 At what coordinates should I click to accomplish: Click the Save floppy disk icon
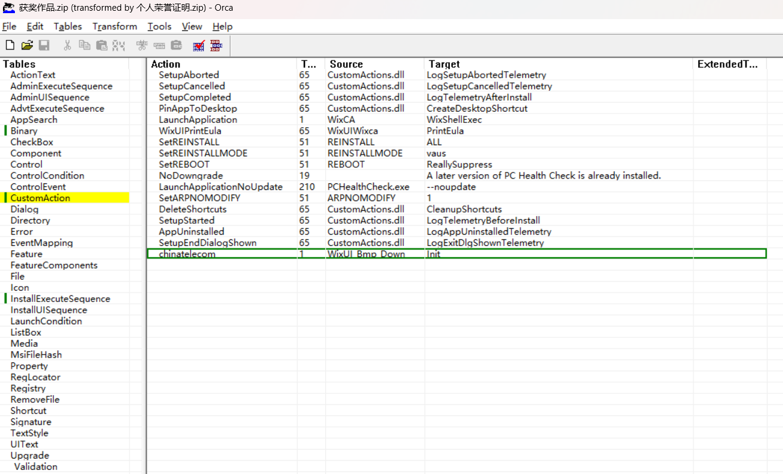tap(44, 45)
